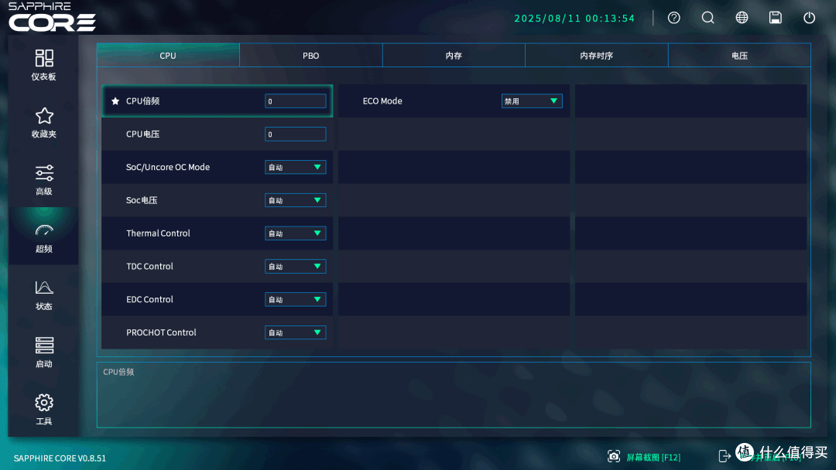Switch to the CPU tab
The width and height of the screenshot is (836, 470).
[168, 56]
